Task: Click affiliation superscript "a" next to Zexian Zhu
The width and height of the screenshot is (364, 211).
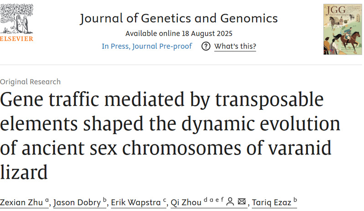Action: pyautogui.click(x=47, y=200)
